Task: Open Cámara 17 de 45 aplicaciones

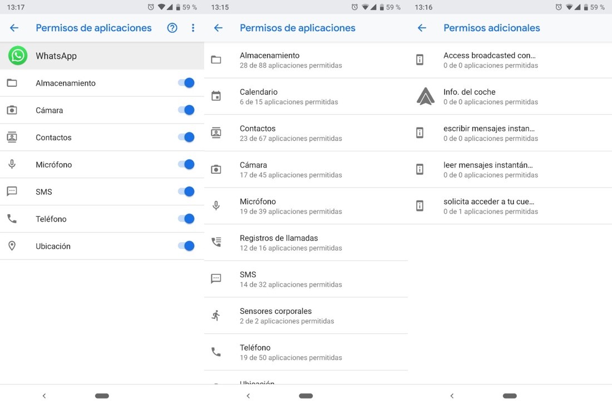Action: tap(306, 169)
